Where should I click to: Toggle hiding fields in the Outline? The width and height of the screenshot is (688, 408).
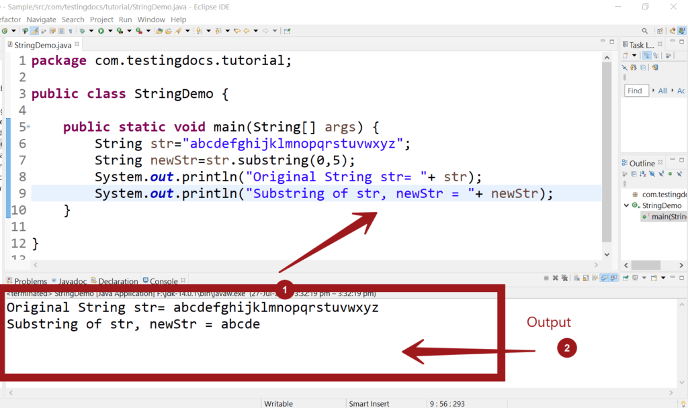(652, 174)
